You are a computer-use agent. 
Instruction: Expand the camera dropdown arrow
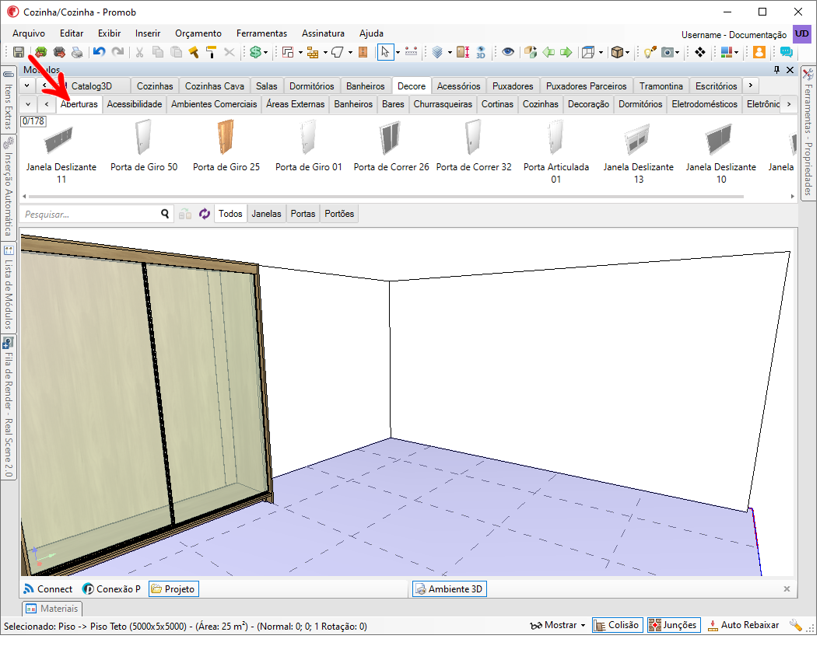coord(678,52)
